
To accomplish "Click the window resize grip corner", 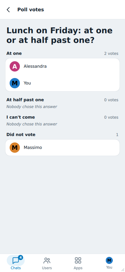I will (x=122, y=269).
